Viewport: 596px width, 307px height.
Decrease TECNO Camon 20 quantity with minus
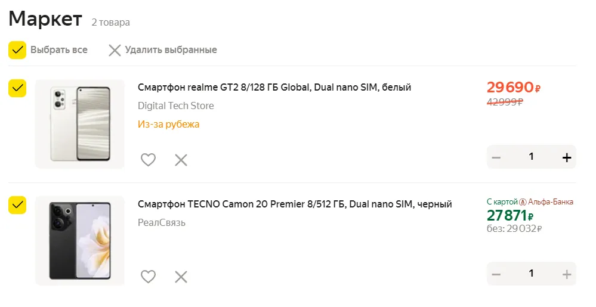pos(496,274)
